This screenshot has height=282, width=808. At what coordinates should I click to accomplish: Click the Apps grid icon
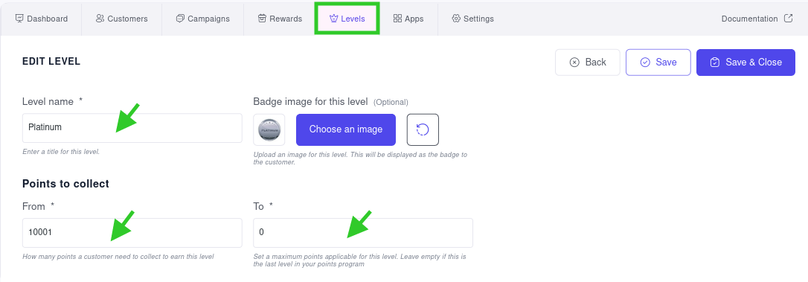coord(397,19)
